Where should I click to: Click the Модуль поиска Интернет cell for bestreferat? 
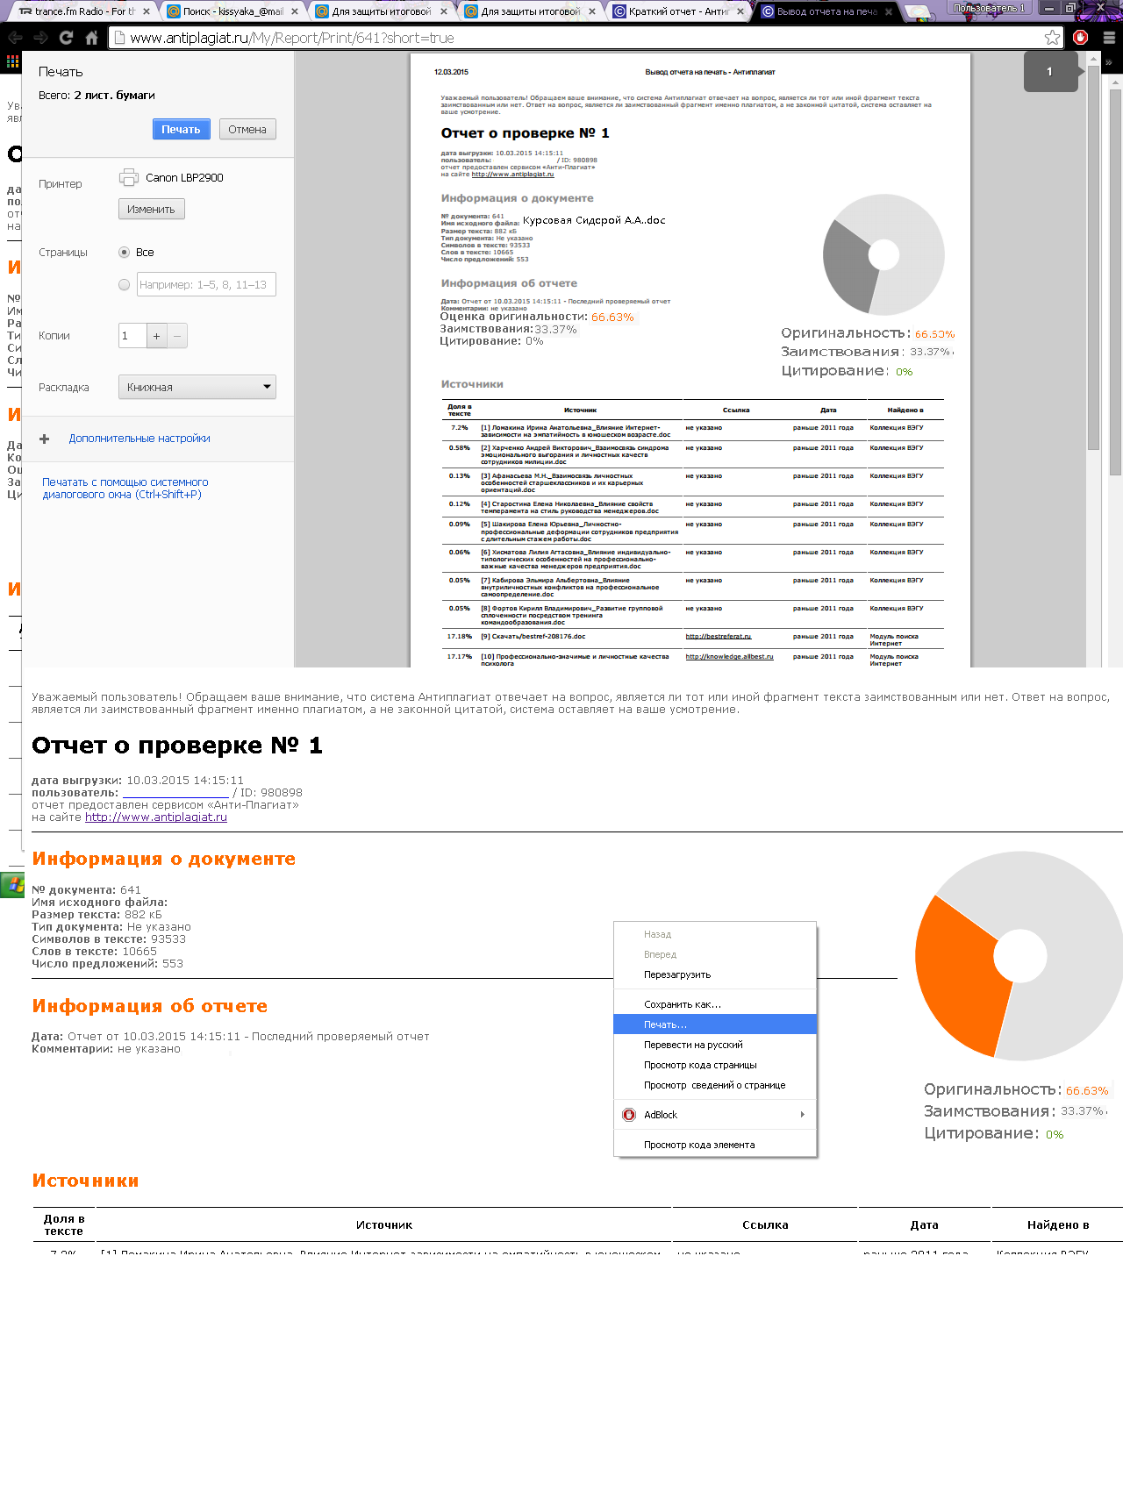[894, 640]
